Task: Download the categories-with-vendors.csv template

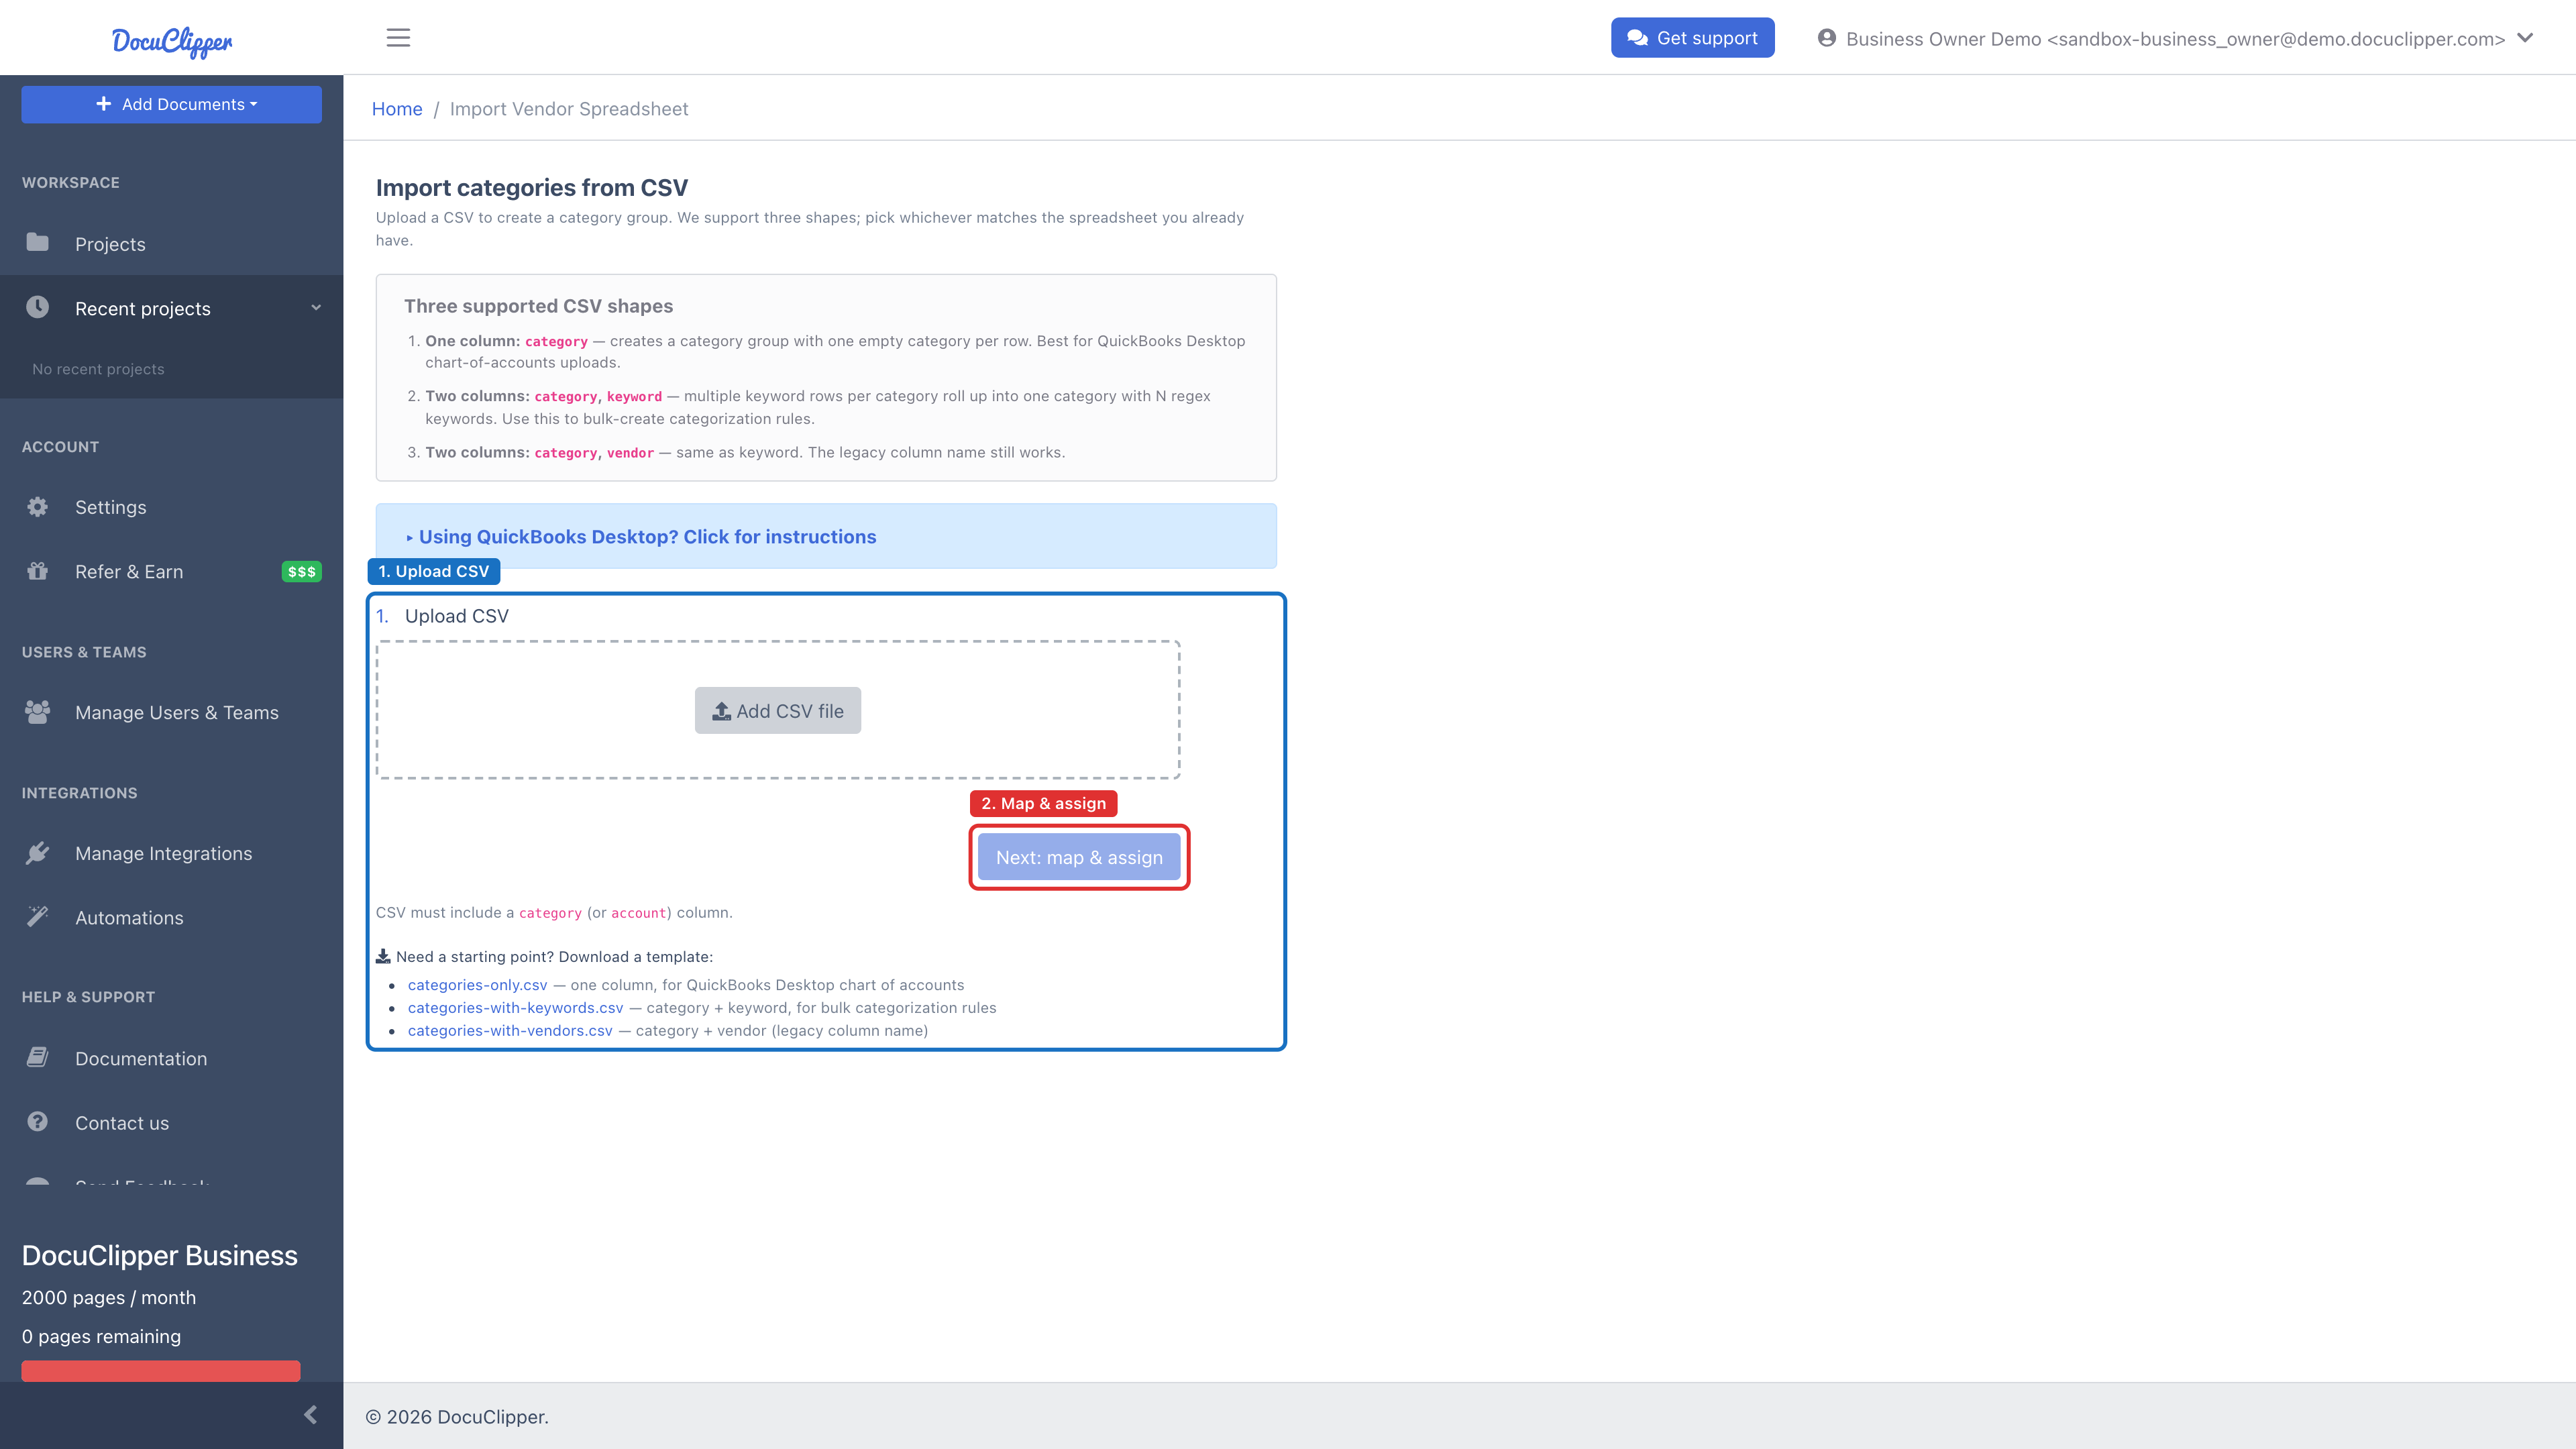Action: (510, 1031)
